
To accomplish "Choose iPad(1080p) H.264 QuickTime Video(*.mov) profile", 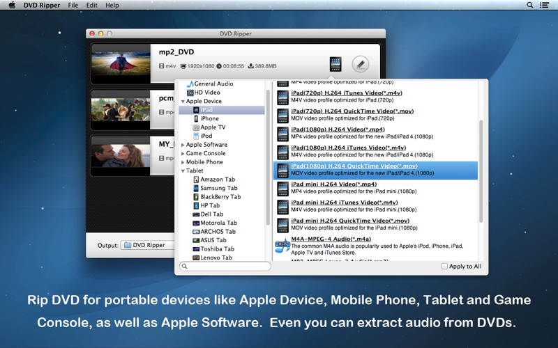I will (x=375, y=170).
